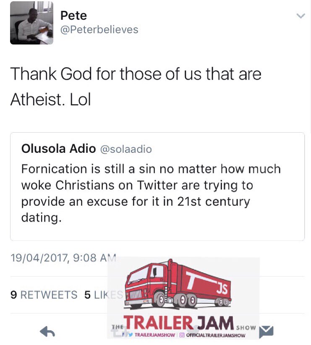Image resolution: width=311 pixels, height=345 pixels.
Task: Open Pete's profile picture
Action: pos(31,23)
